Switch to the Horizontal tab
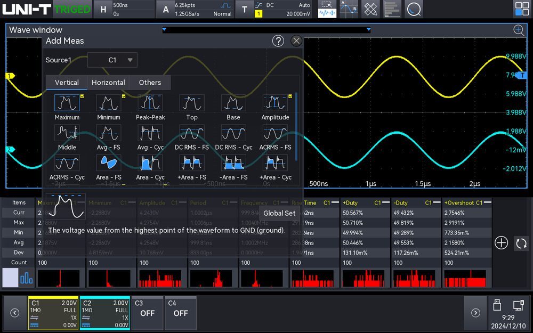The height and width of the screenshot is (333, 533). 108,83
